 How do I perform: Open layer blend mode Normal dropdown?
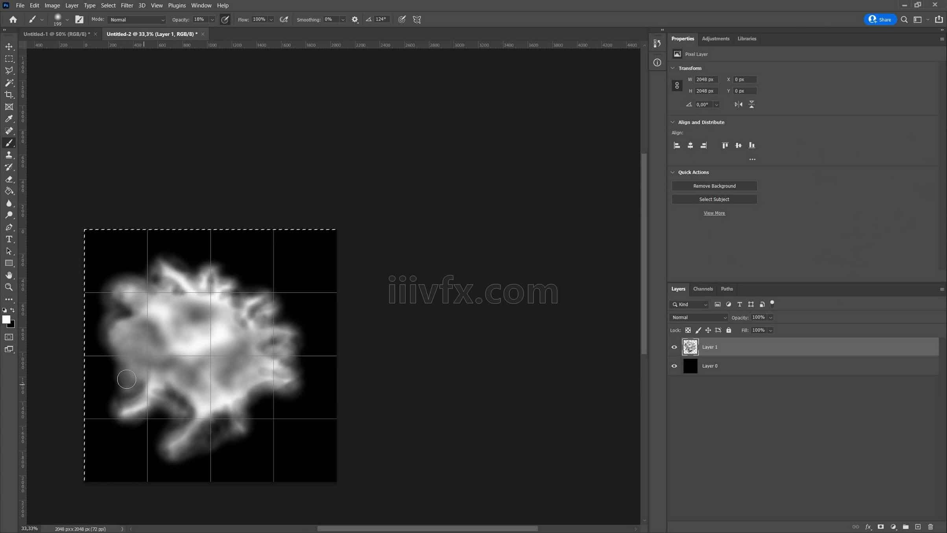tap(699, 317)
